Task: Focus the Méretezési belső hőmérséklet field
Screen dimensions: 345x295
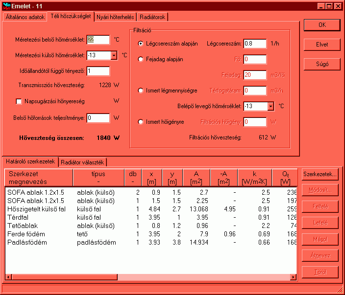Action: coord(98,40)
